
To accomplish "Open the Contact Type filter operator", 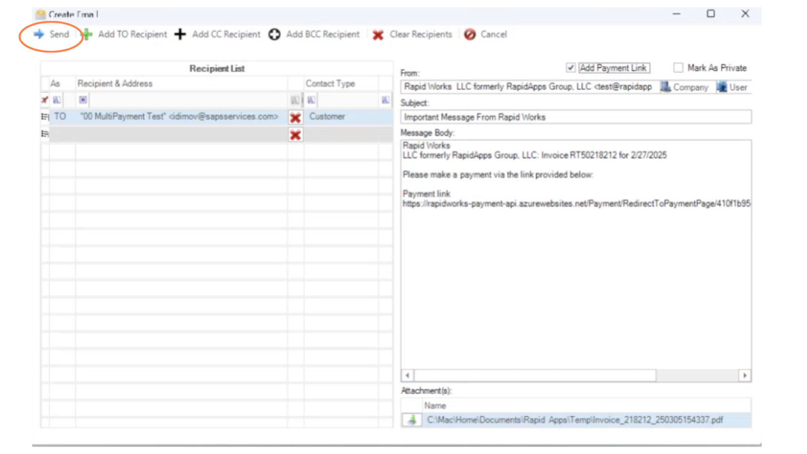I will point(311,100).
